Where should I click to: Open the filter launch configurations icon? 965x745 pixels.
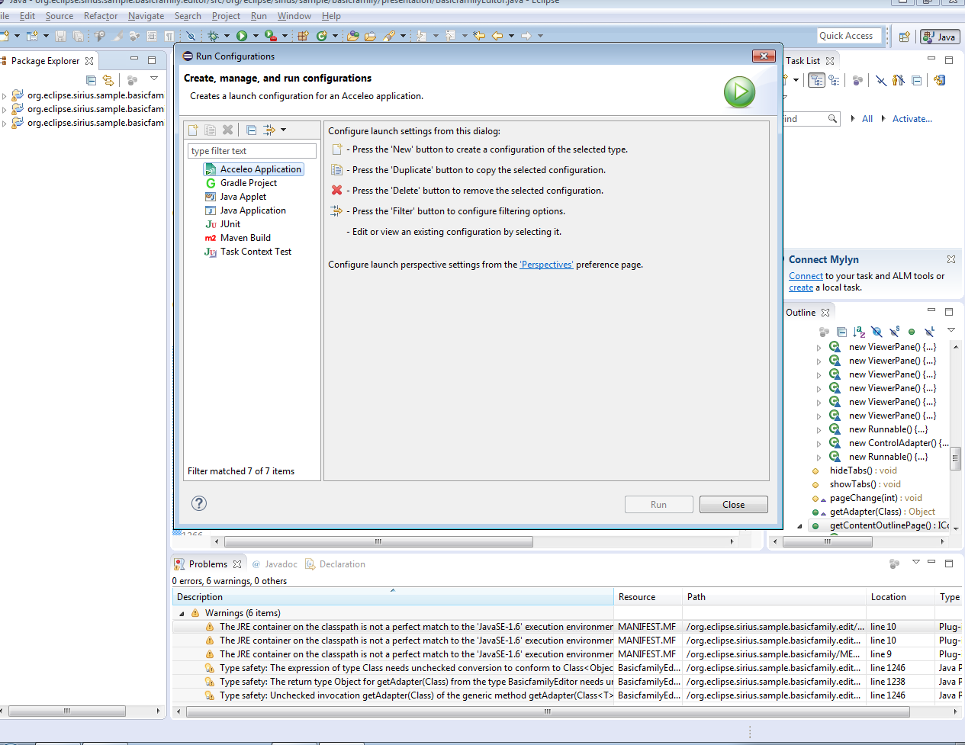pos(269,130)
